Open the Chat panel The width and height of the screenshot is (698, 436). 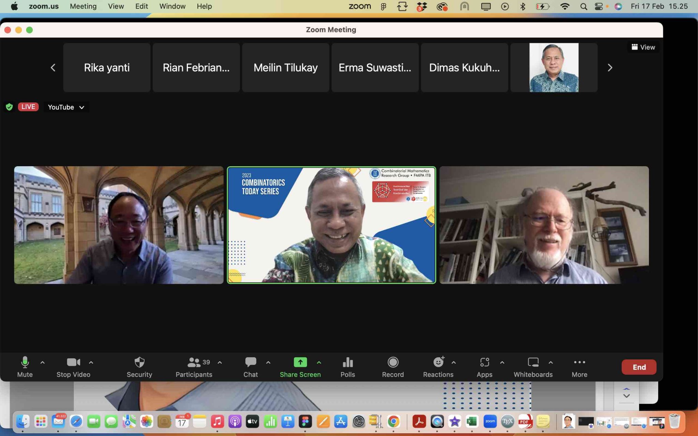251,367
